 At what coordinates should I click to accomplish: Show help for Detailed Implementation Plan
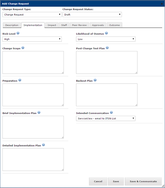(43, 145)
